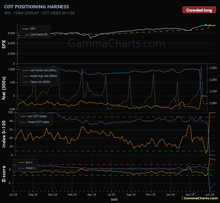Click the Crowded long status badge
Screen dimensions: 220x203
click(x=199, y=10)
